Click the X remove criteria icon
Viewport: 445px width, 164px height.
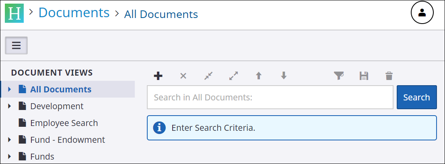[x=183, y=76]
